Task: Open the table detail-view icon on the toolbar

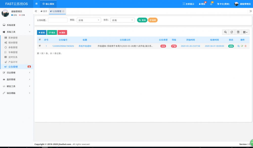Action: tap(238, 32)
